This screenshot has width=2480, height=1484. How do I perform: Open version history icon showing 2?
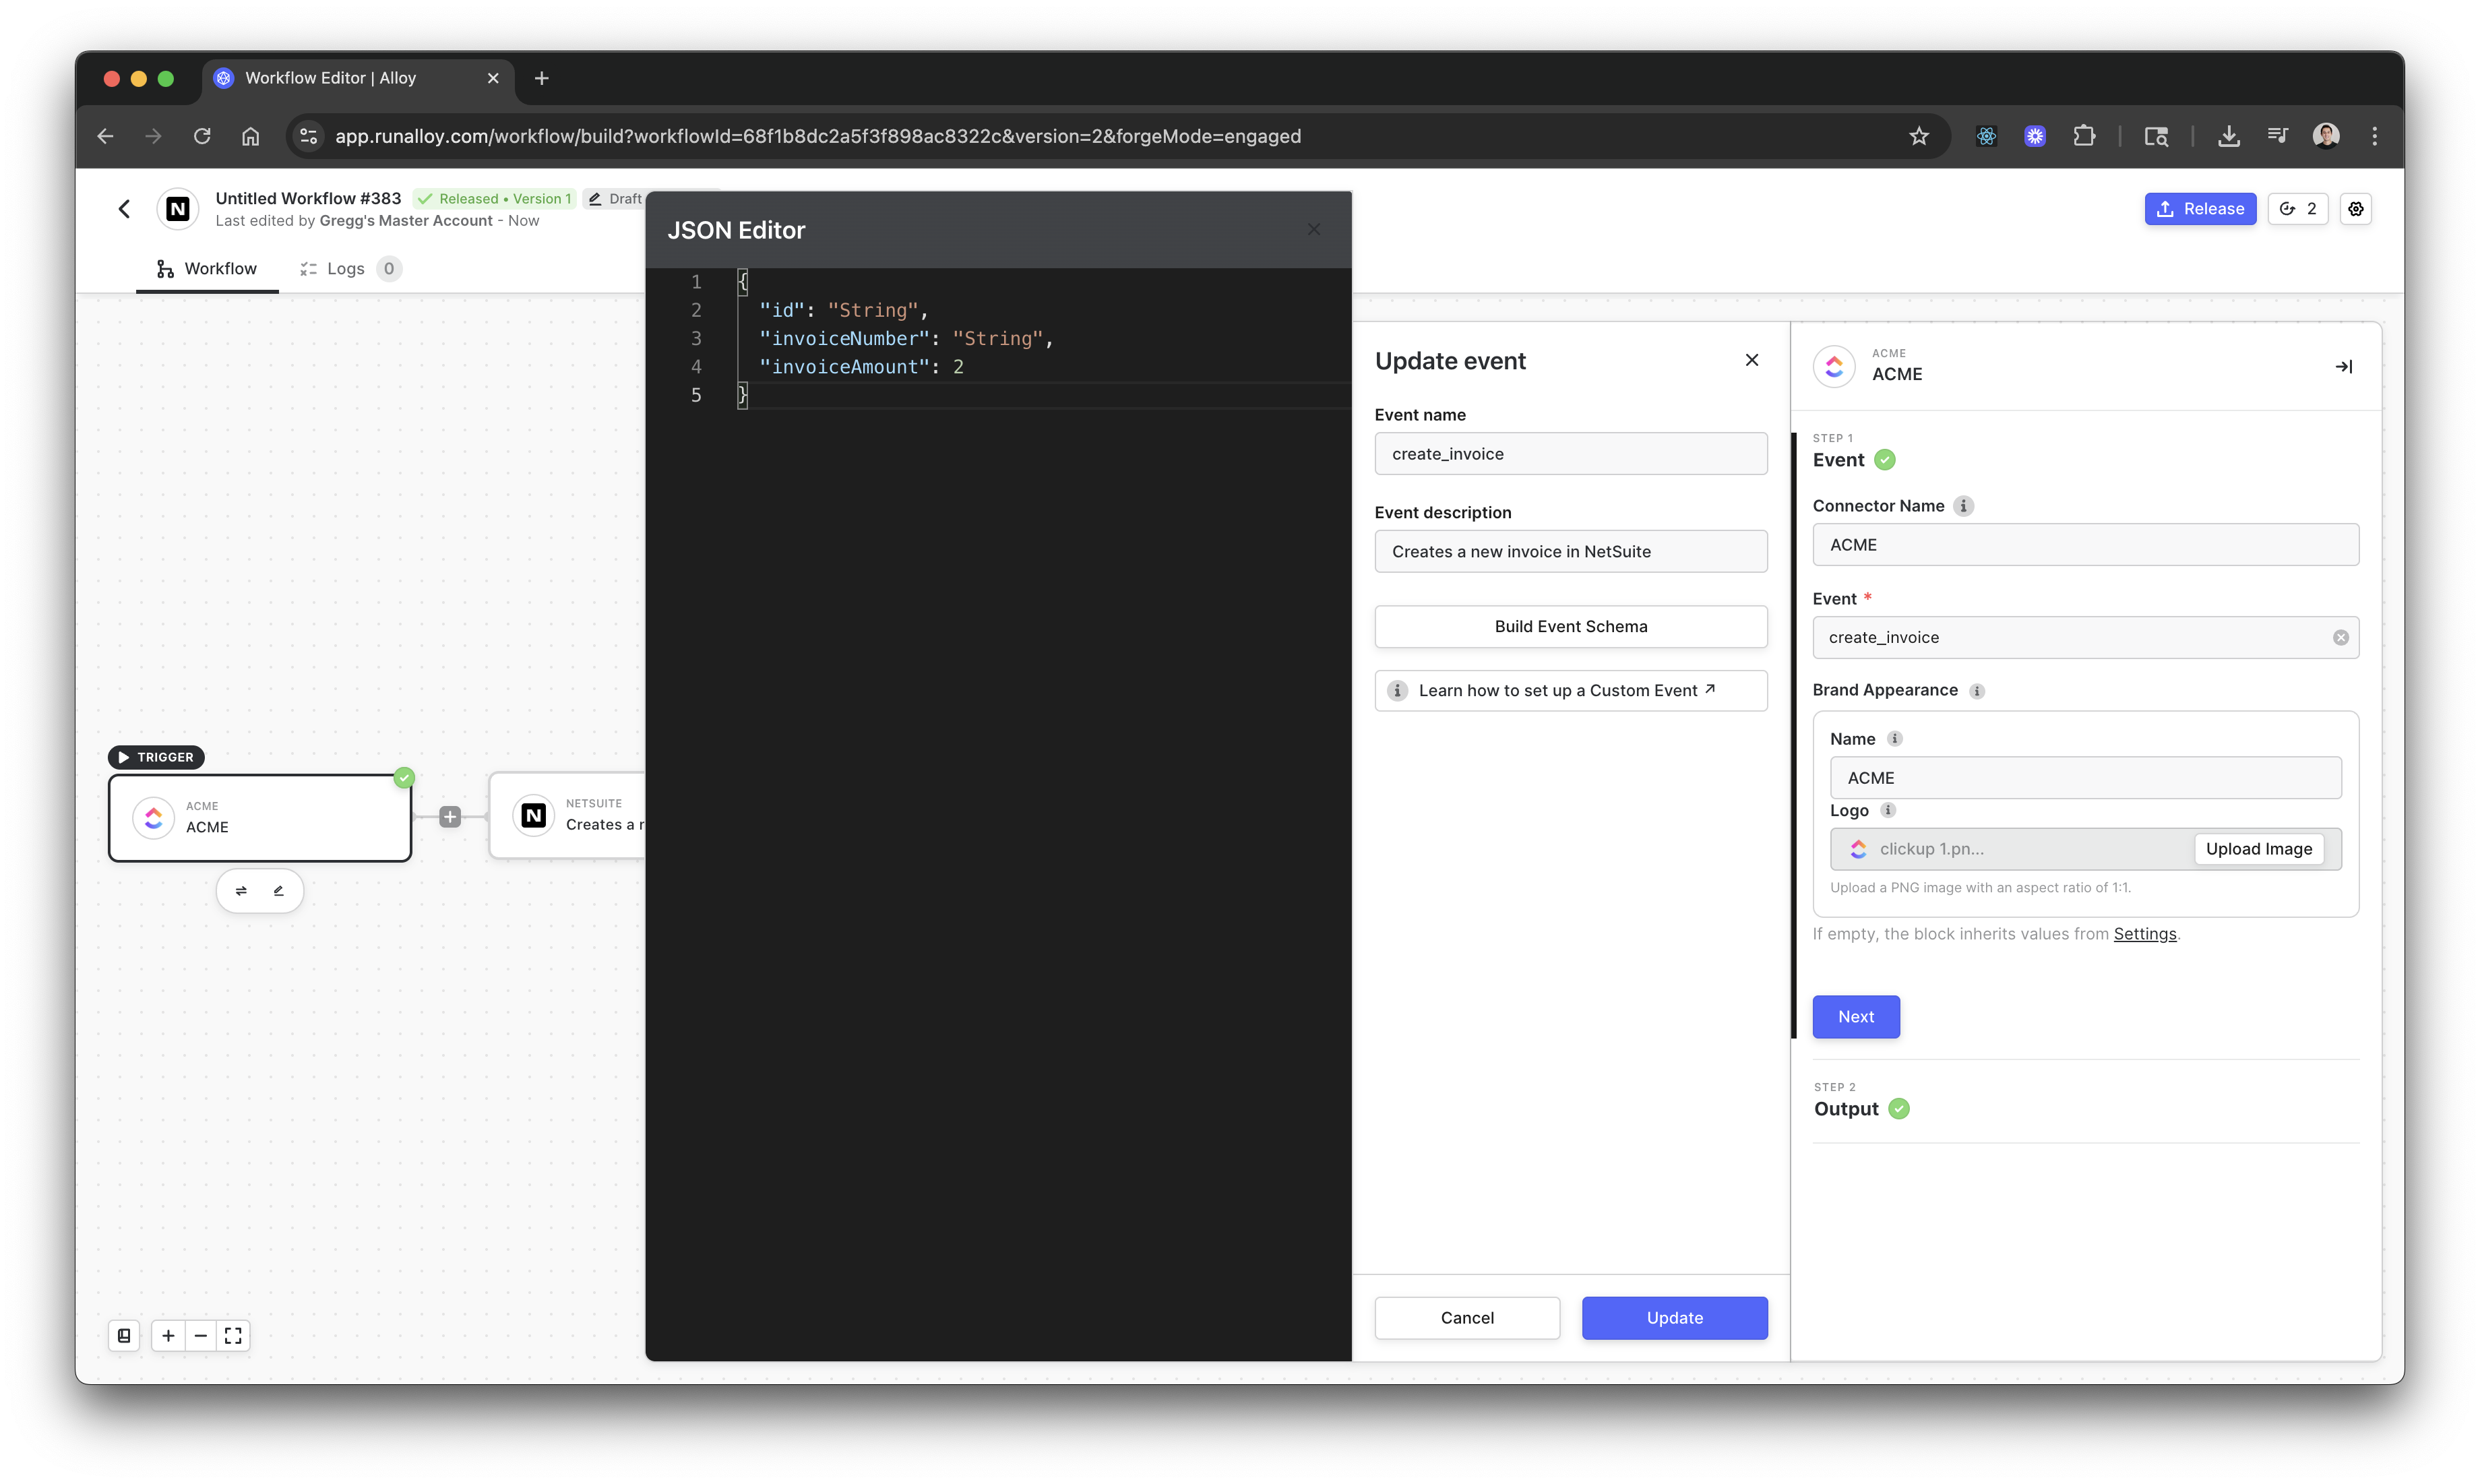[2298, 209]
